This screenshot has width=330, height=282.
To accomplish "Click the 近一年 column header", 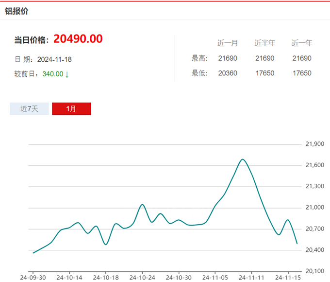I will (302, 43).
